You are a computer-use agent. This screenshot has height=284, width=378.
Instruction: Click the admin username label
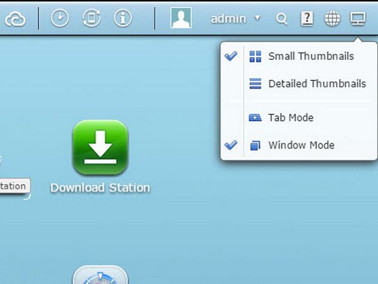pyautogui.click(x=228, y=19)
